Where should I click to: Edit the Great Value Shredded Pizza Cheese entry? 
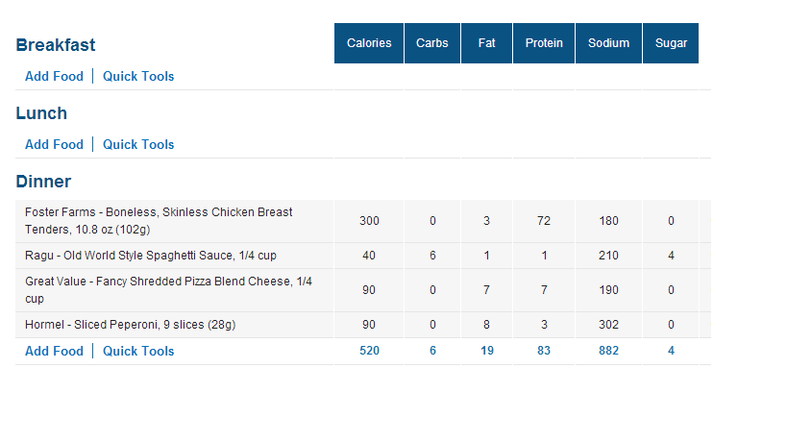[168, 289]
